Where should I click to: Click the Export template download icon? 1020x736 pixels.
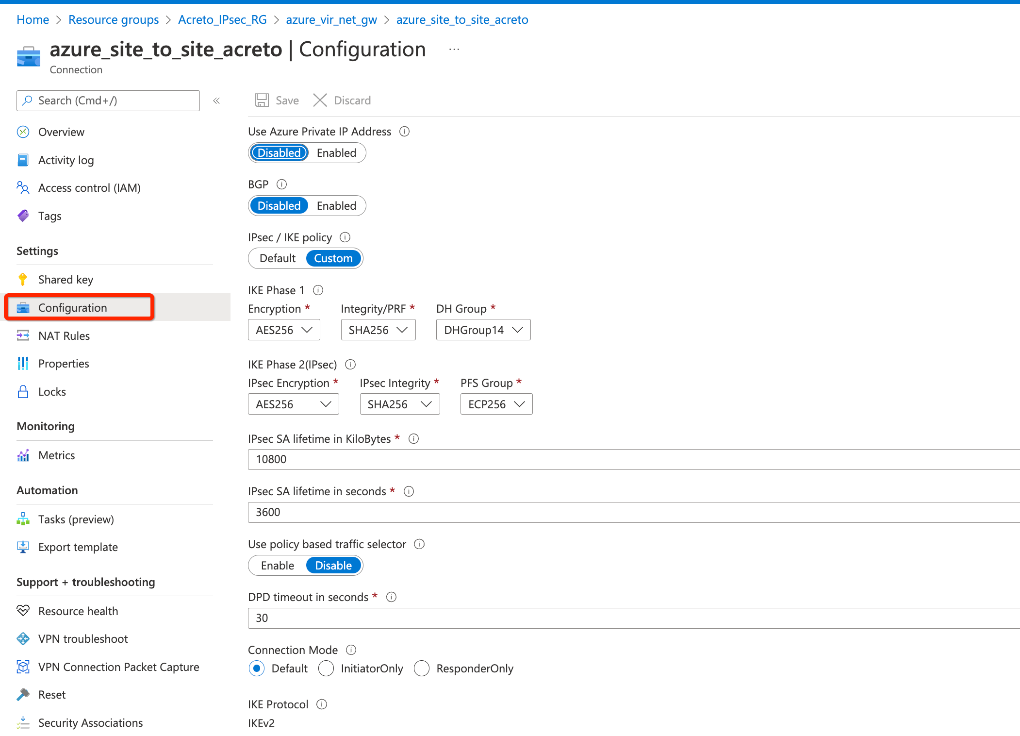(x=23, y=547)
